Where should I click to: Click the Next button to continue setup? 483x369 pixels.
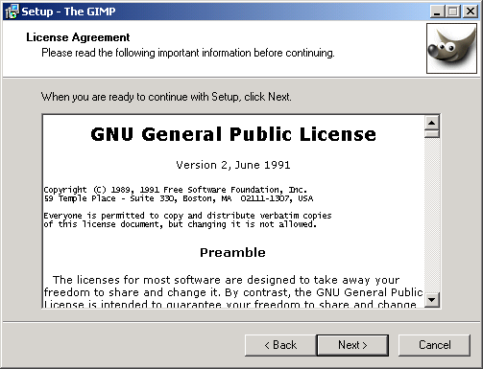[352, 345]
